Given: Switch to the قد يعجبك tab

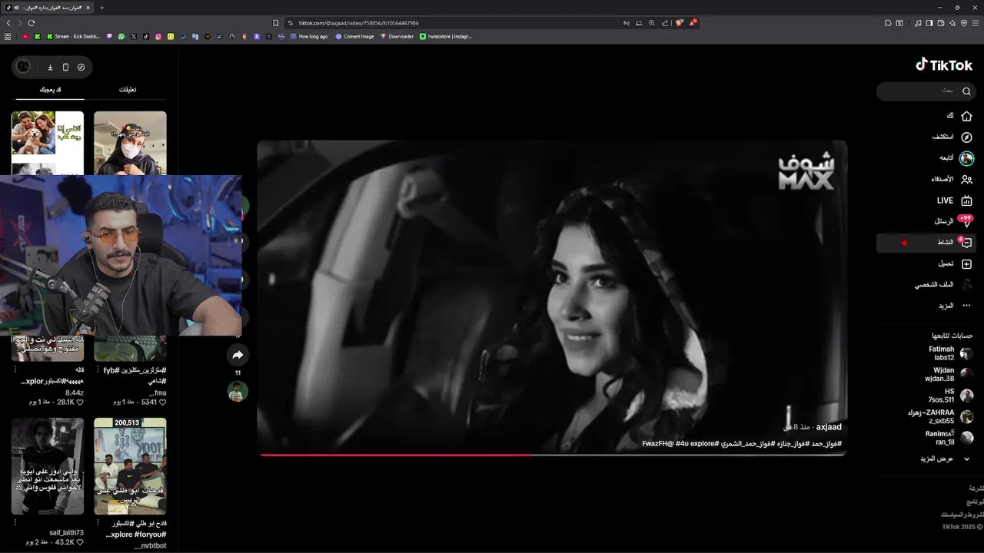Looking at the screenshot, I should (x=50, y=90).
